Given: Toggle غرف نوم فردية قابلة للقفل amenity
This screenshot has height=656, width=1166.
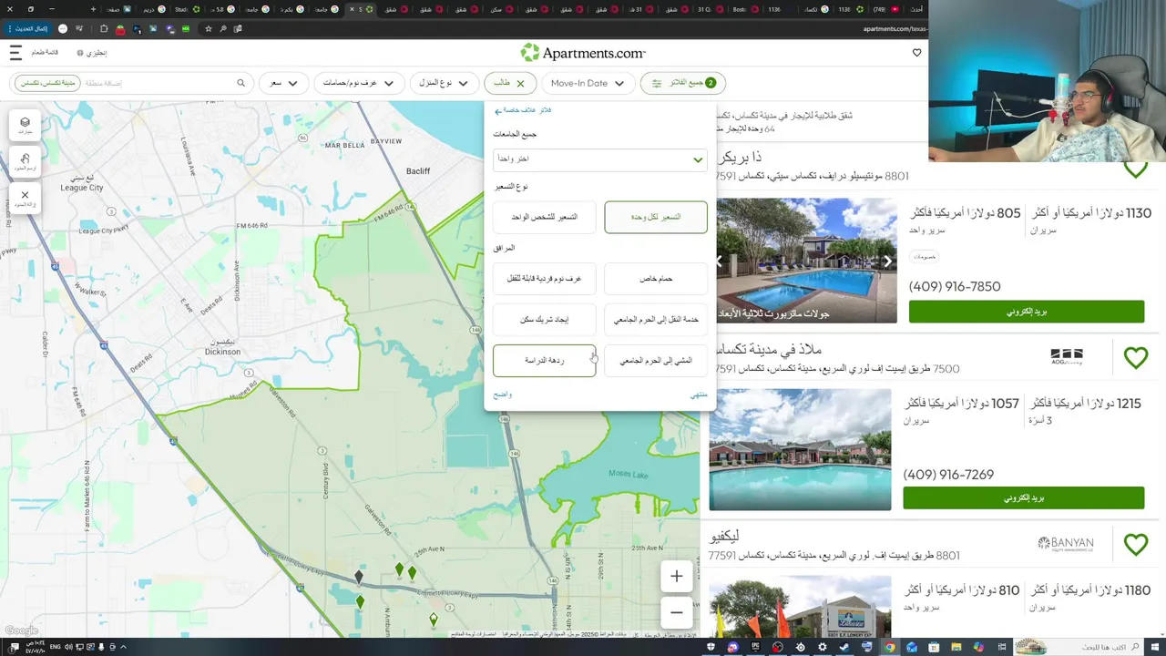Looking at the screenshot, I should 544,279.
